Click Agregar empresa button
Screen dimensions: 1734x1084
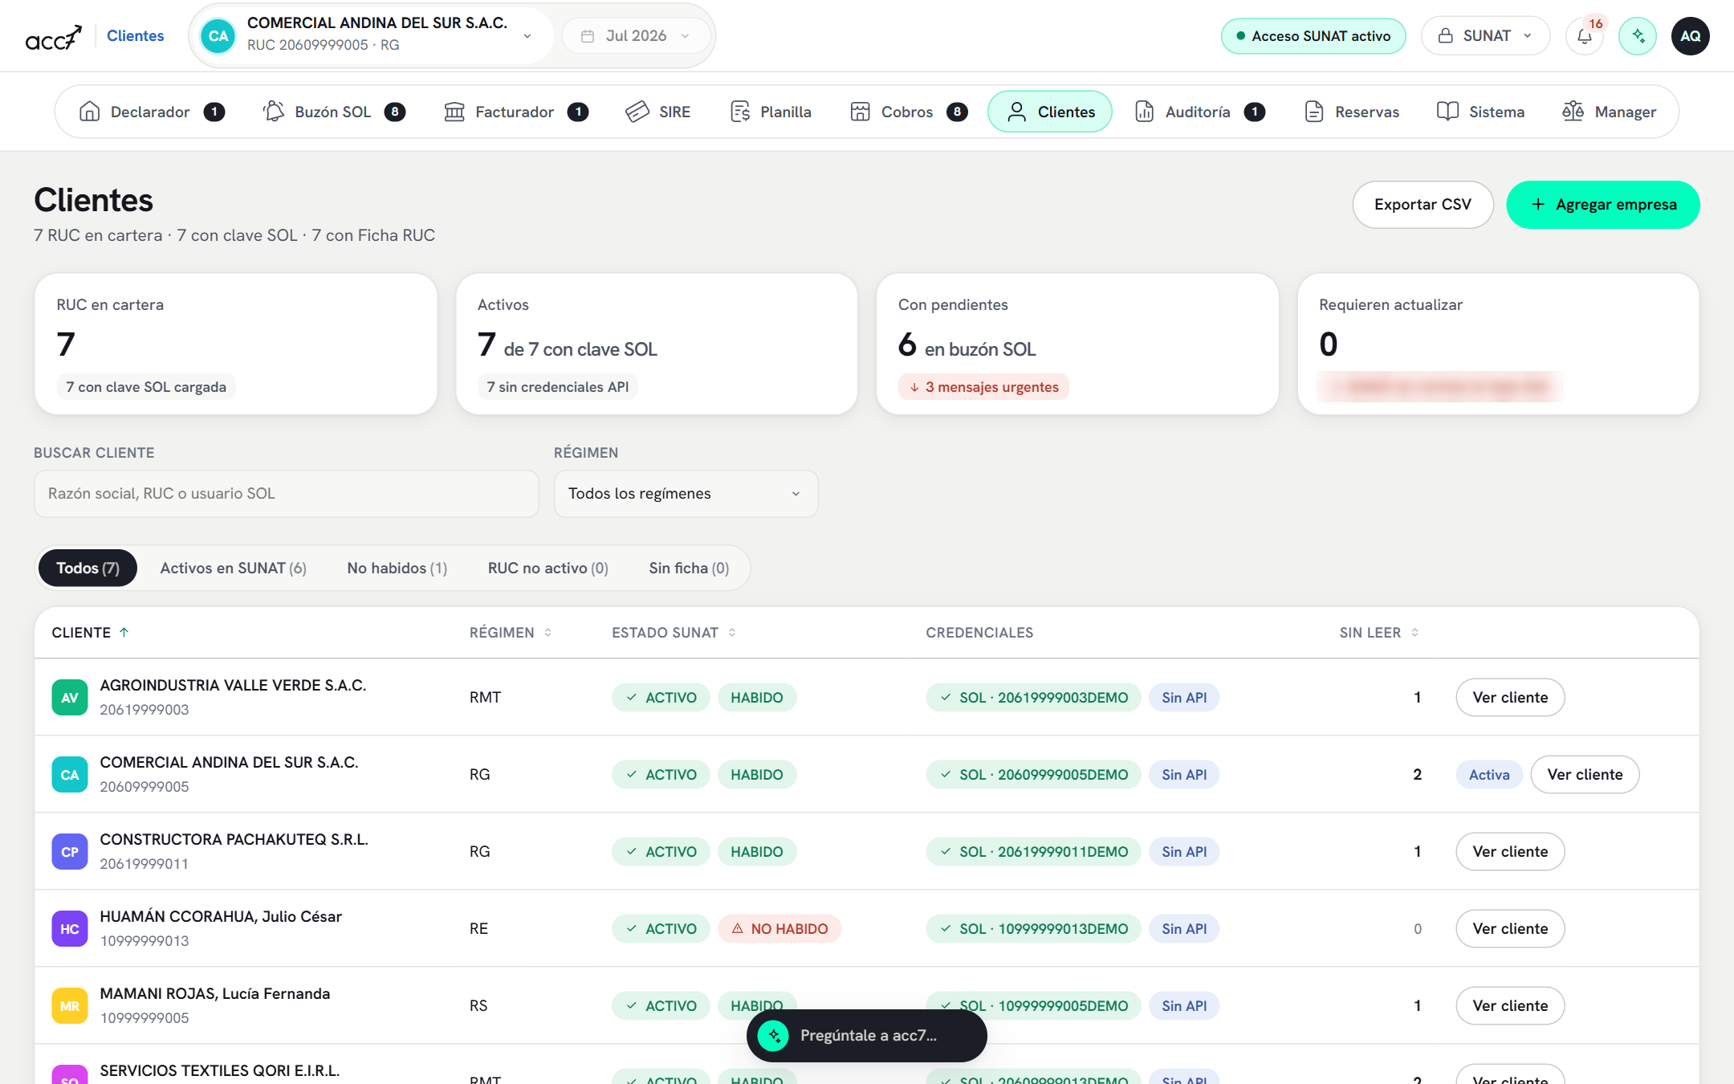coord(1602,205)
